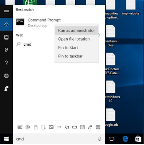This screenshot has height=145, width=144.
Task: Open the Task View taskbar icon
Action: pos(111,139)
